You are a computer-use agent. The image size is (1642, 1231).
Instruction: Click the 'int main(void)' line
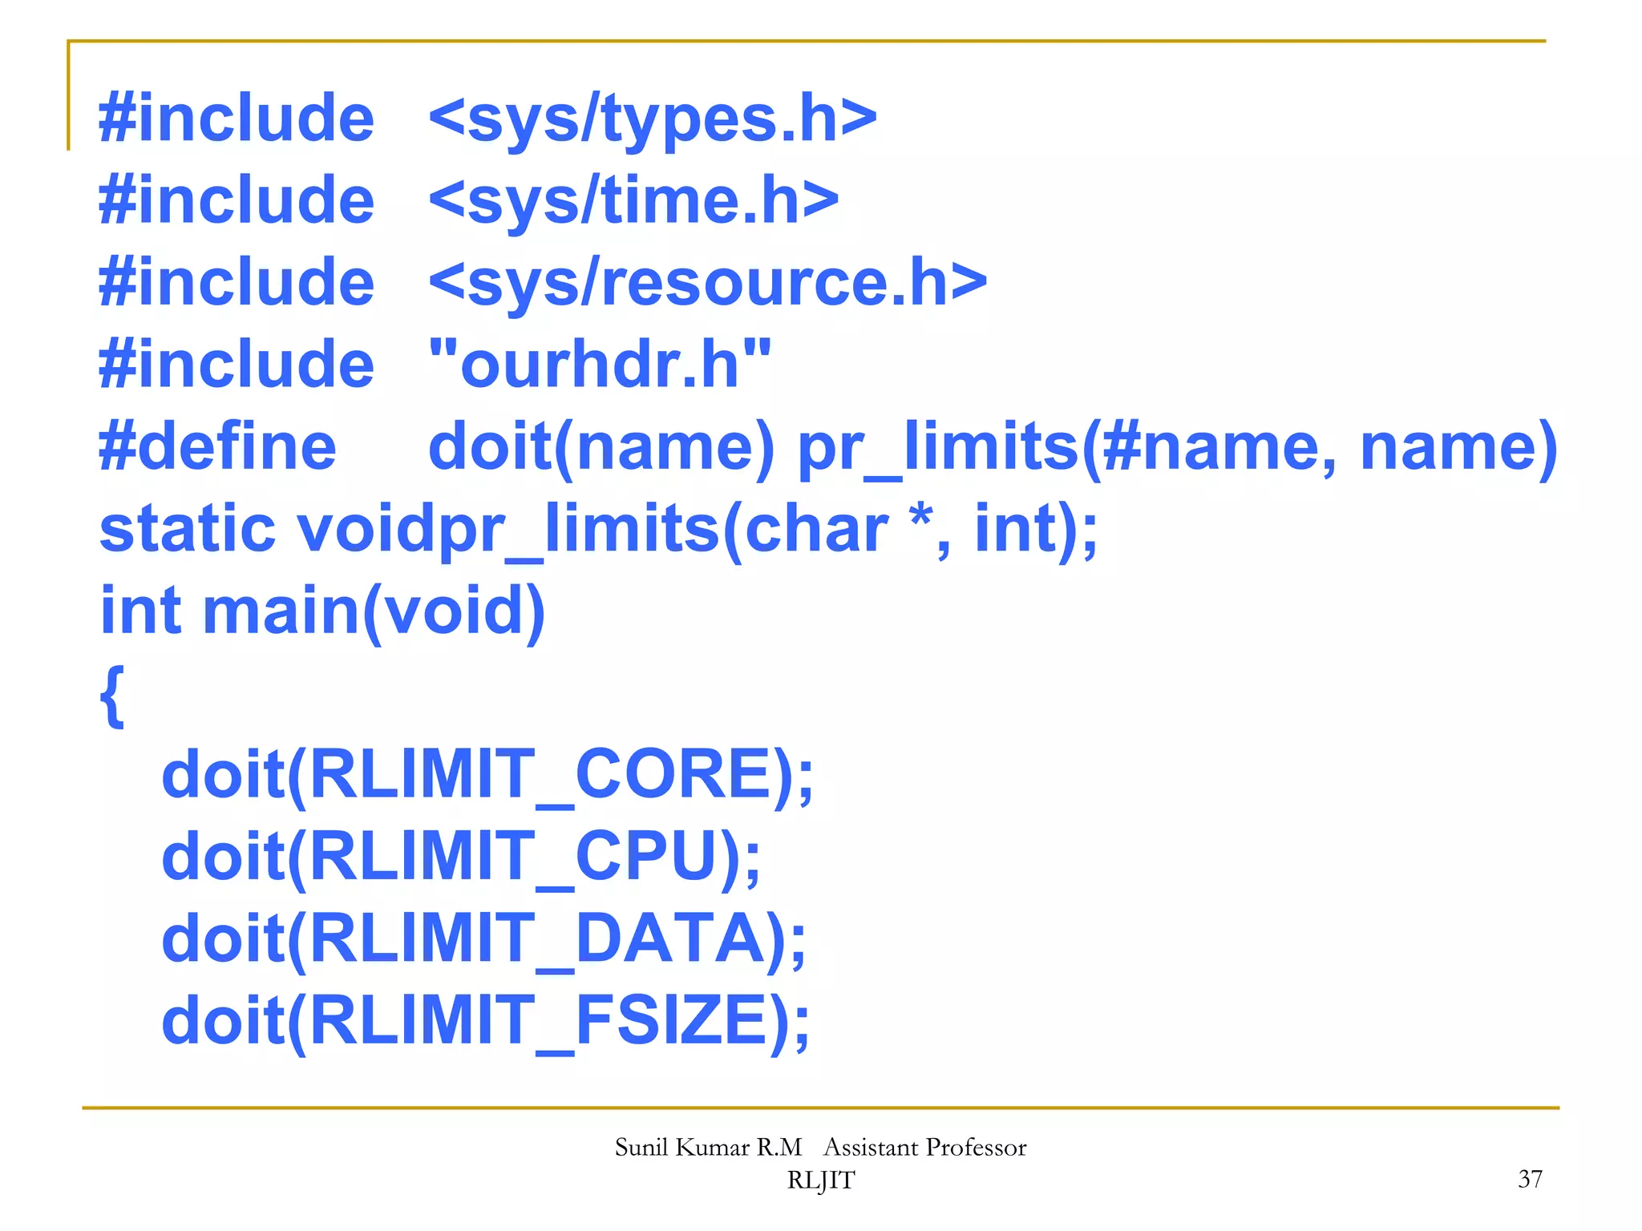click(322, 612)
